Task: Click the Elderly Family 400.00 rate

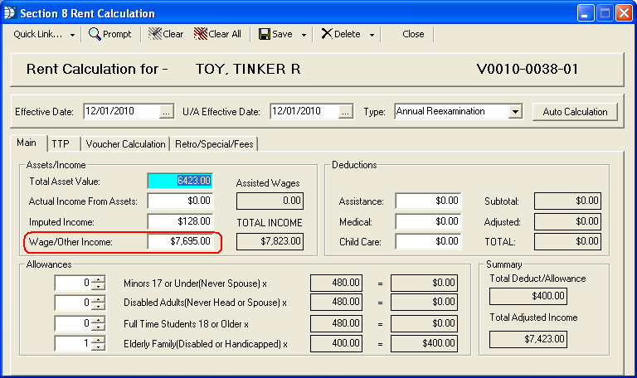Action: tap(337, 343)
